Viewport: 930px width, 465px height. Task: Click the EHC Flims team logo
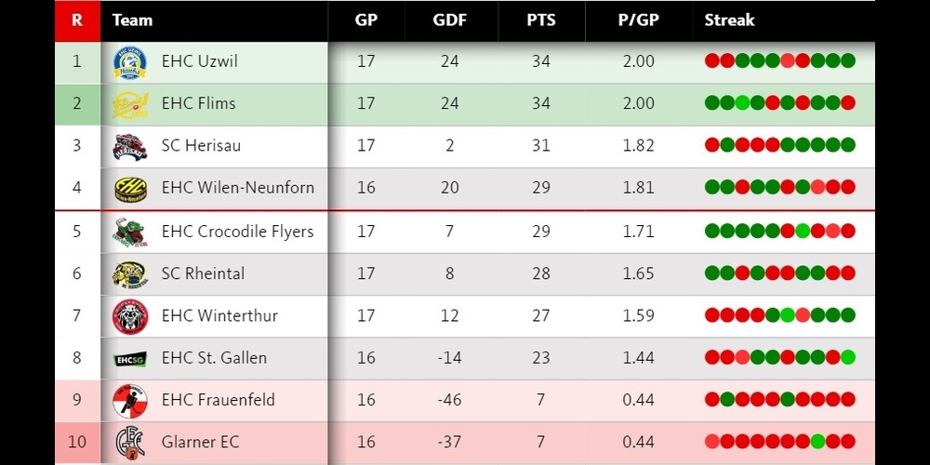tap(129, 103)
